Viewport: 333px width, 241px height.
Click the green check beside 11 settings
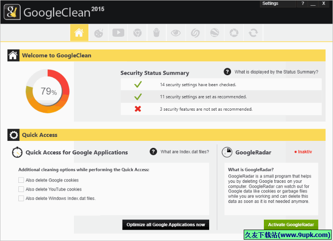tap(138, 97)
